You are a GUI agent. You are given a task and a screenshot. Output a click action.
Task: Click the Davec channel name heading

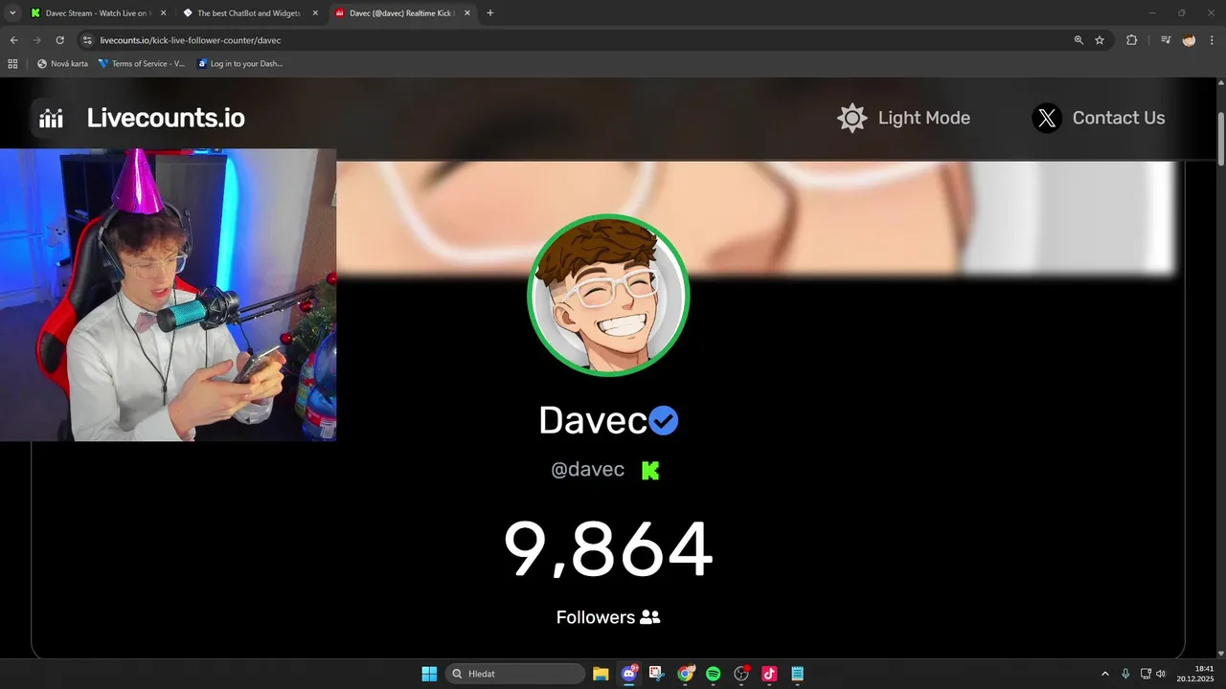coord(593,420)
